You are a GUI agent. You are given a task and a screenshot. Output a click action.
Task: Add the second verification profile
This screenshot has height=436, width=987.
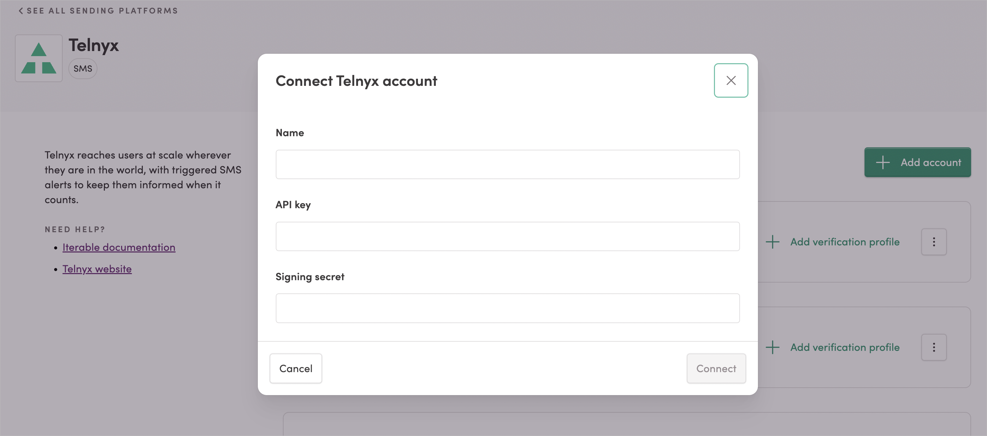click(845, 347)
